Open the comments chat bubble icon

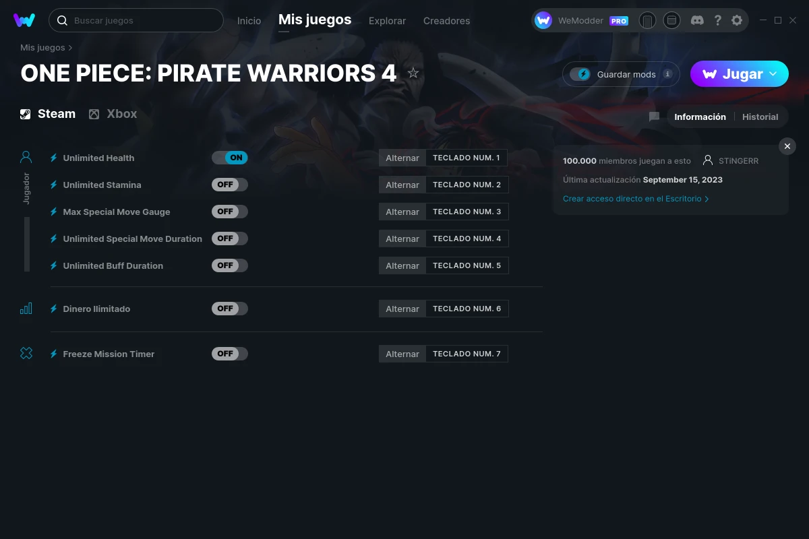[x=654, y=117]
